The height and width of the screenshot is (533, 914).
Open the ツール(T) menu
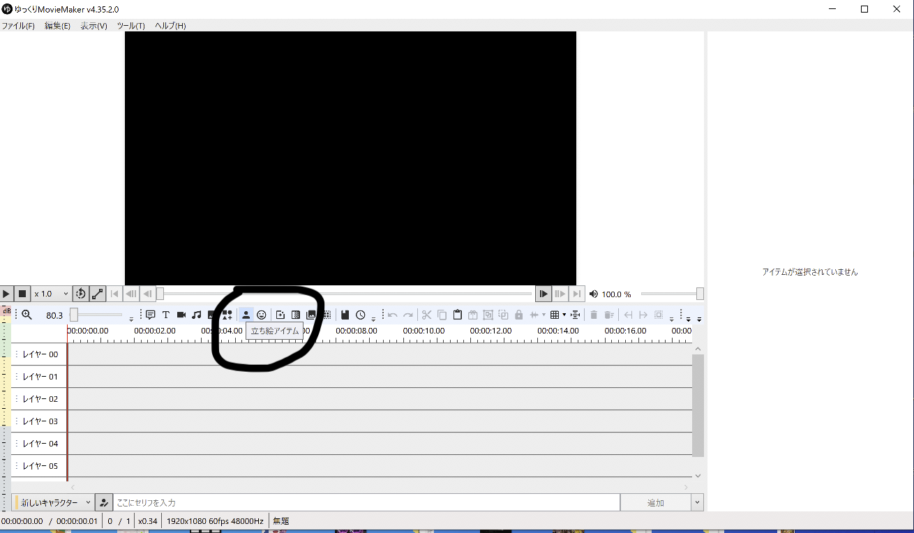pos(130,26)
